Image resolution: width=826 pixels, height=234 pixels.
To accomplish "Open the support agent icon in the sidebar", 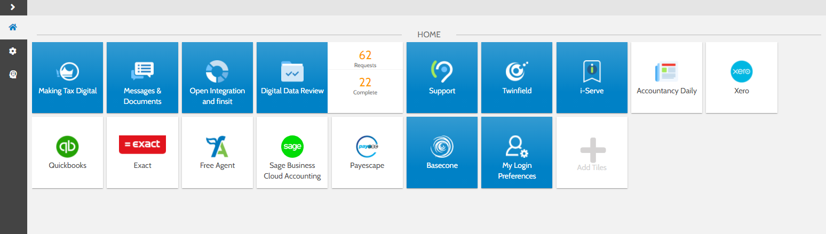I will [13, 75].
